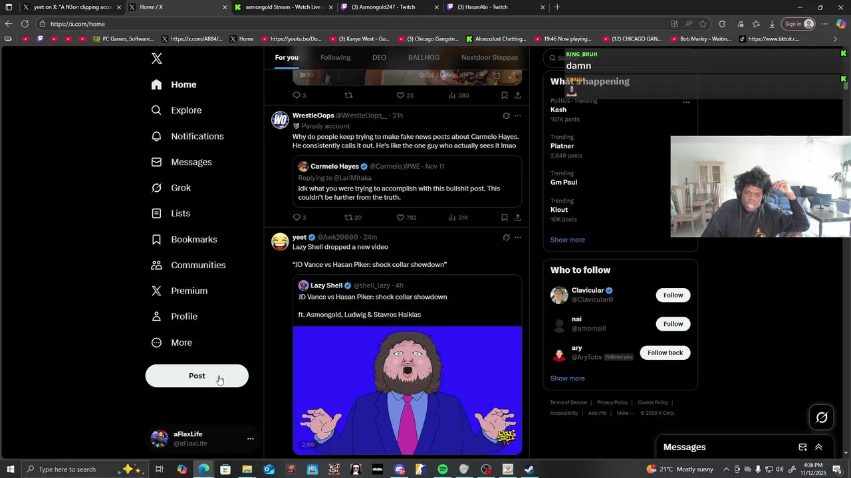Image resolution: width=851 pixels, height=478 pixels.
Task: Share the WrestleOops post
Action: [x=517, y=217]
